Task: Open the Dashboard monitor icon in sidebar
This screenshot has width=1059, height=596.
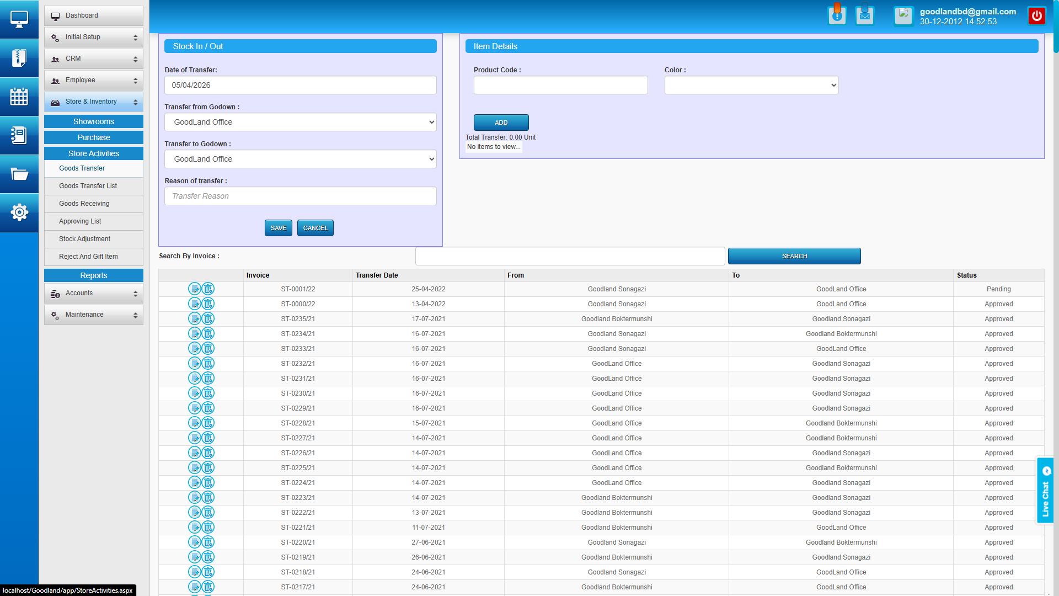Action: (19, 18)
